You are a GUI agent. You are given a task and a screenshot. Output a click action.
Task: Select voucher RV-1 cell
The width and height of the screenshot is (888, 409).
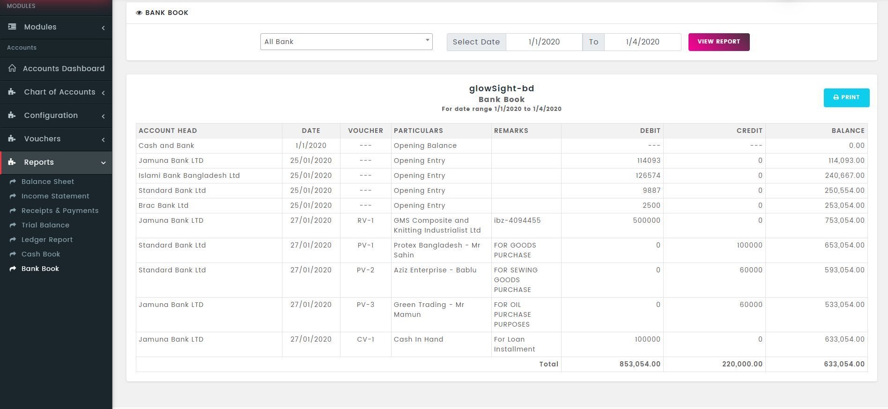(x=365, y=225)
